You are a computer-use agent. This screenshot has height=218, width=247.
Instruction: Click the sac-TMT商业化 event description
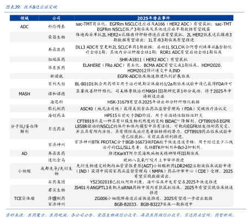(153, 27)
